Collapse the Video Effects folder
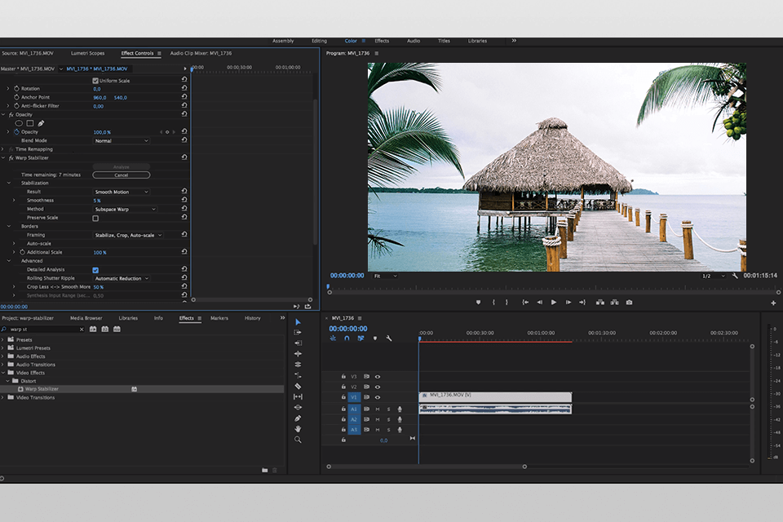Viewport: 783px width, 522px height. coord(3,373)
